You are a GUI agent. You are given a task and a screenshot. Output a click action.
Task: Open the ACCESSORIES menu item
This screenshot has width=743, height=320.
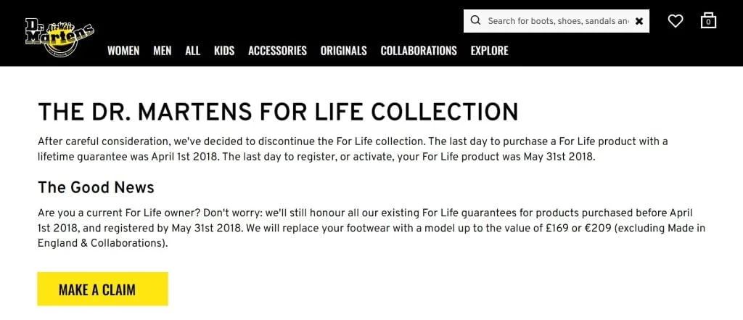point(277,51)
